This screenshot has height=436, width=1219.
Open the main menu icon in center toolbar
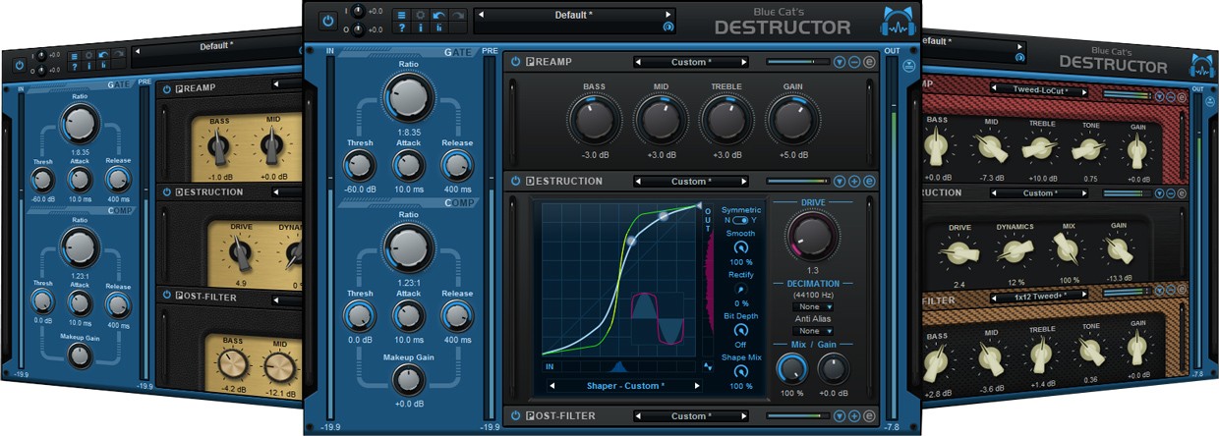401,14
